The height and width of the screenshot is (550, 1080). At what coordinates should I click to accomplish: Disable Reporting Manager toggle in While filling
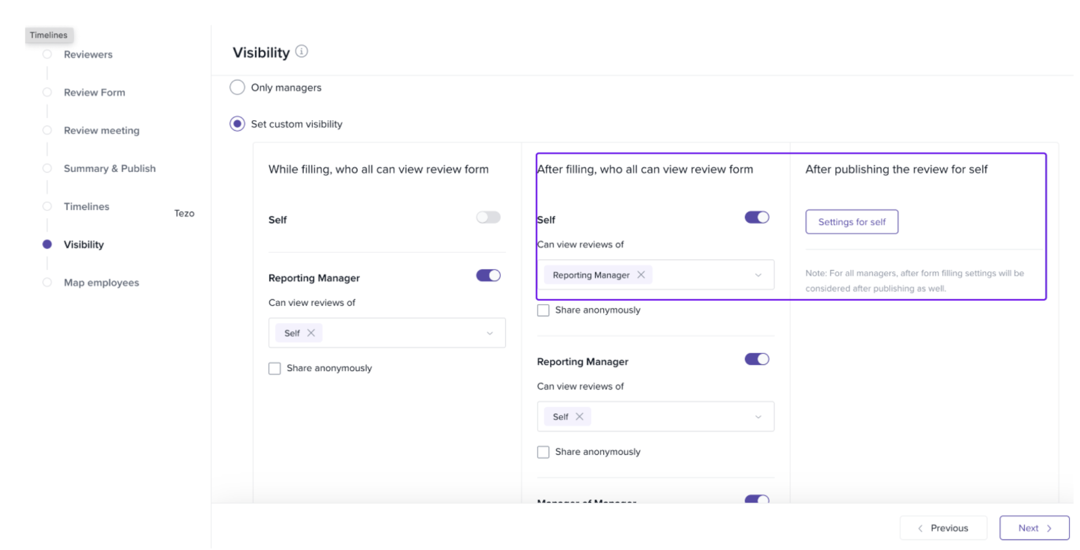[x=488, y=276]
